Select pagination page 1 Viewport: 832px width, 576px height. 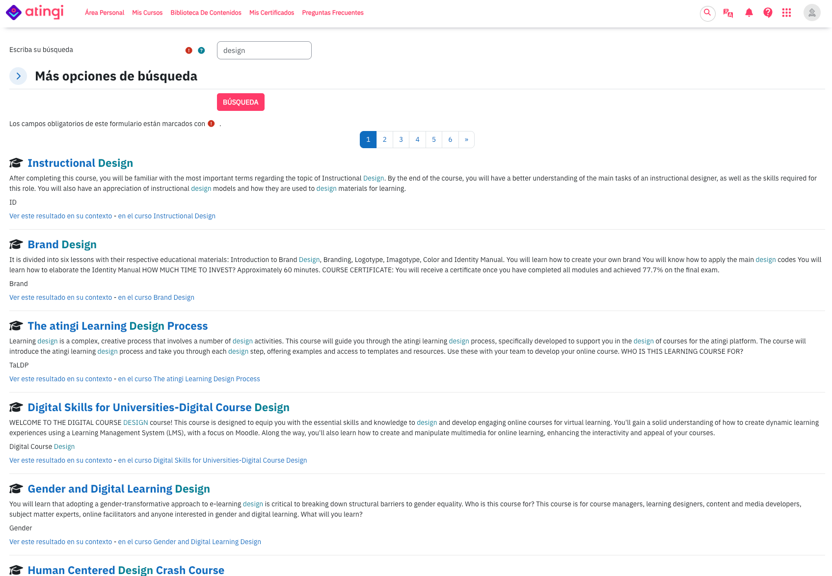click(x=368, y=139)
